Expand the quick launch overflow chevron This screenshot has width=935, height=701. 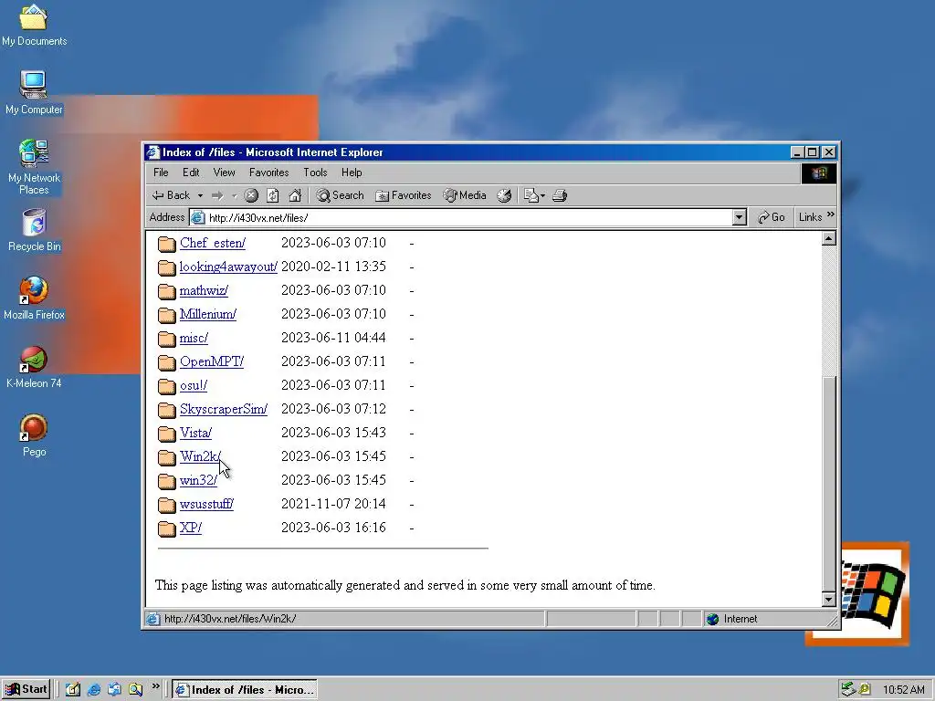coord(155,686)
